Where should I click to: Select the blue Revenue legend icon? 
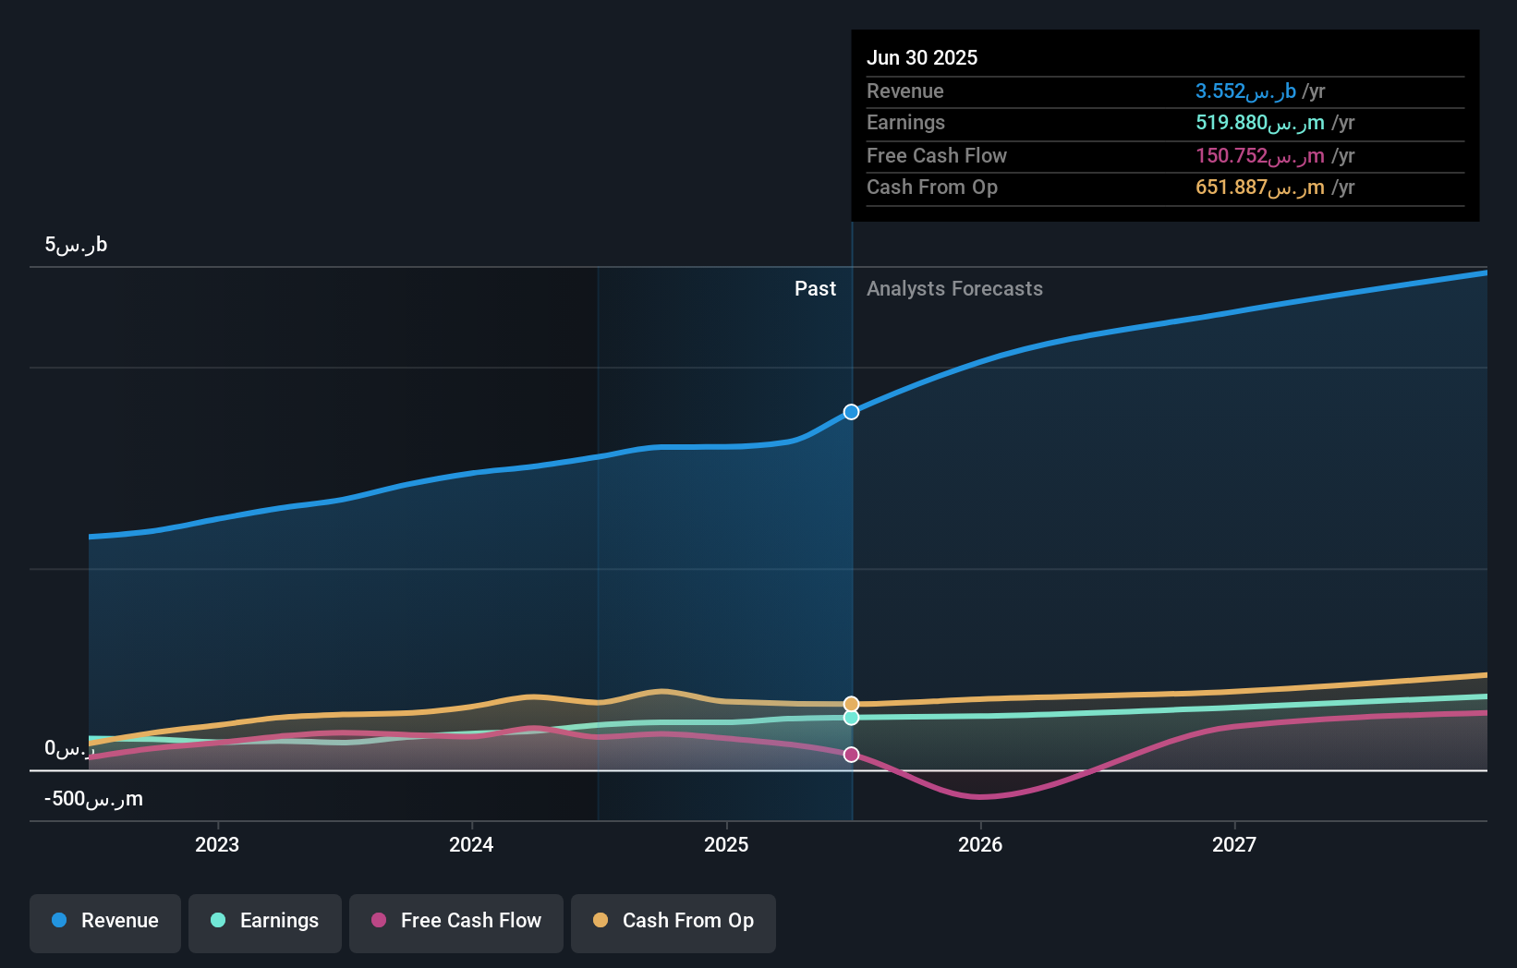tap(58, 921)
